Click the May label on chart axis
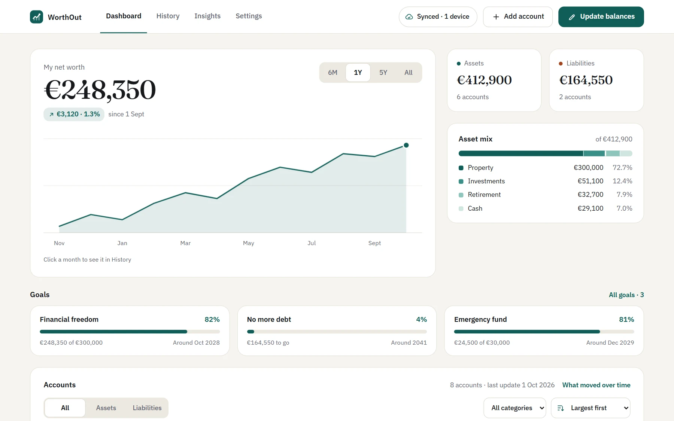Viewport: 674px width, 421px height. pos(249,243)
